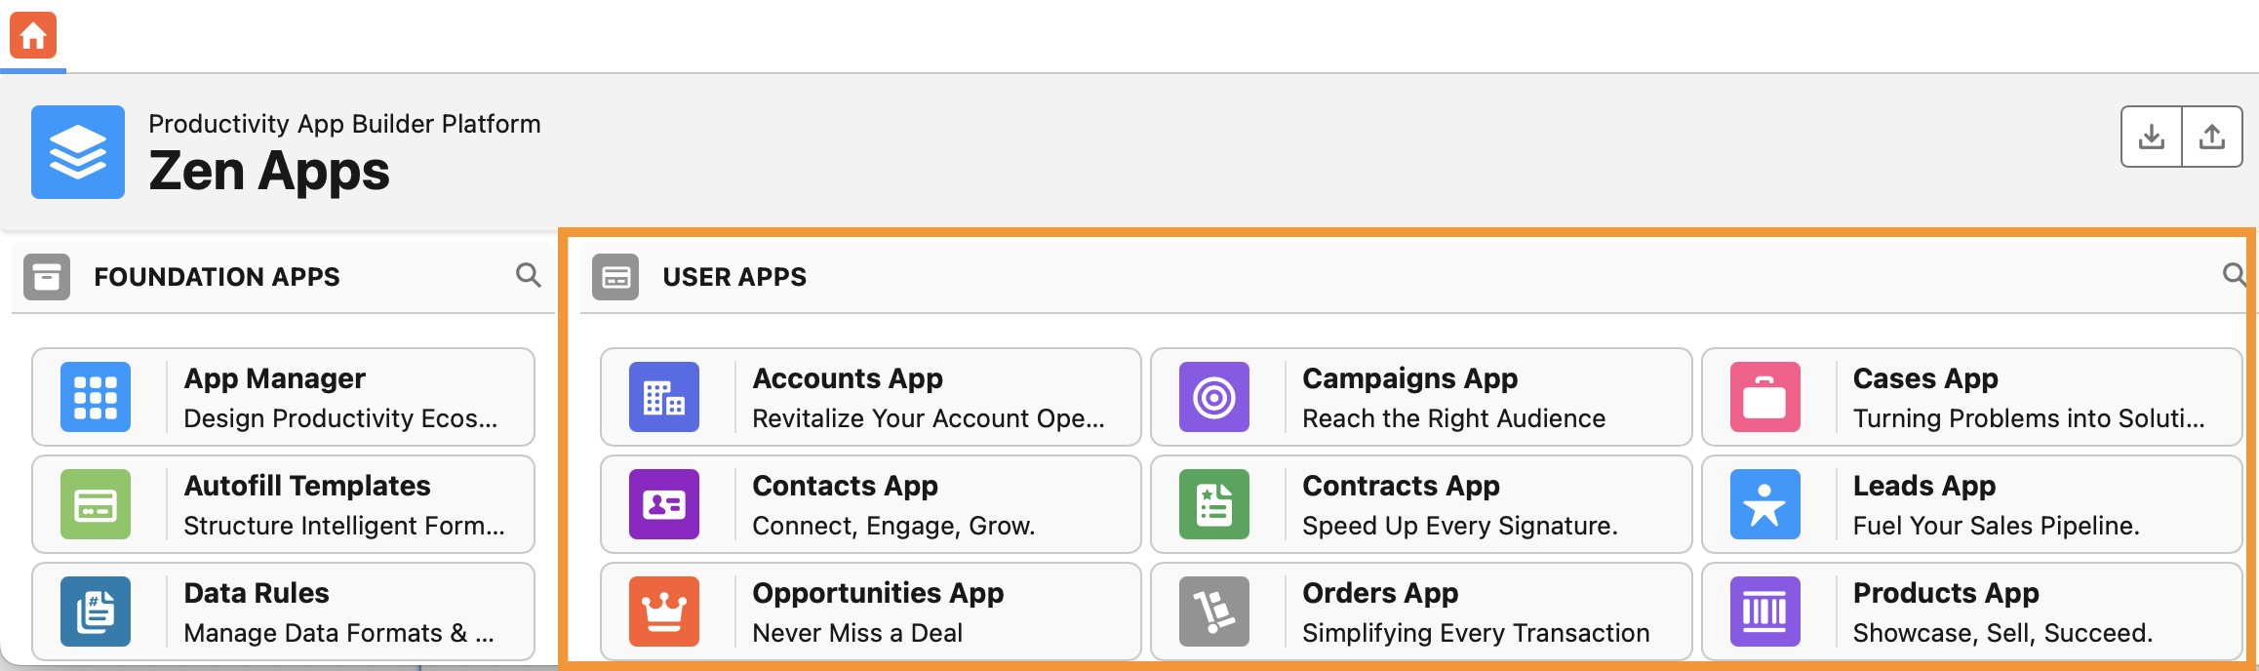Open the Orders App tile

[1420, 612]
